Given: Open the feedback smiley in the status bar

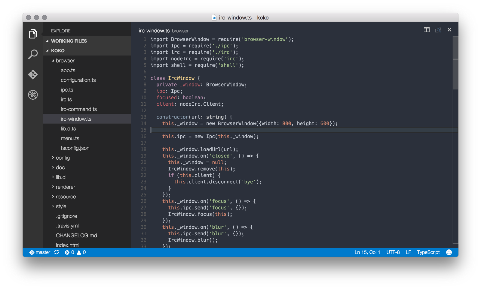Looking at the screenshot, I should click(449, 252).
